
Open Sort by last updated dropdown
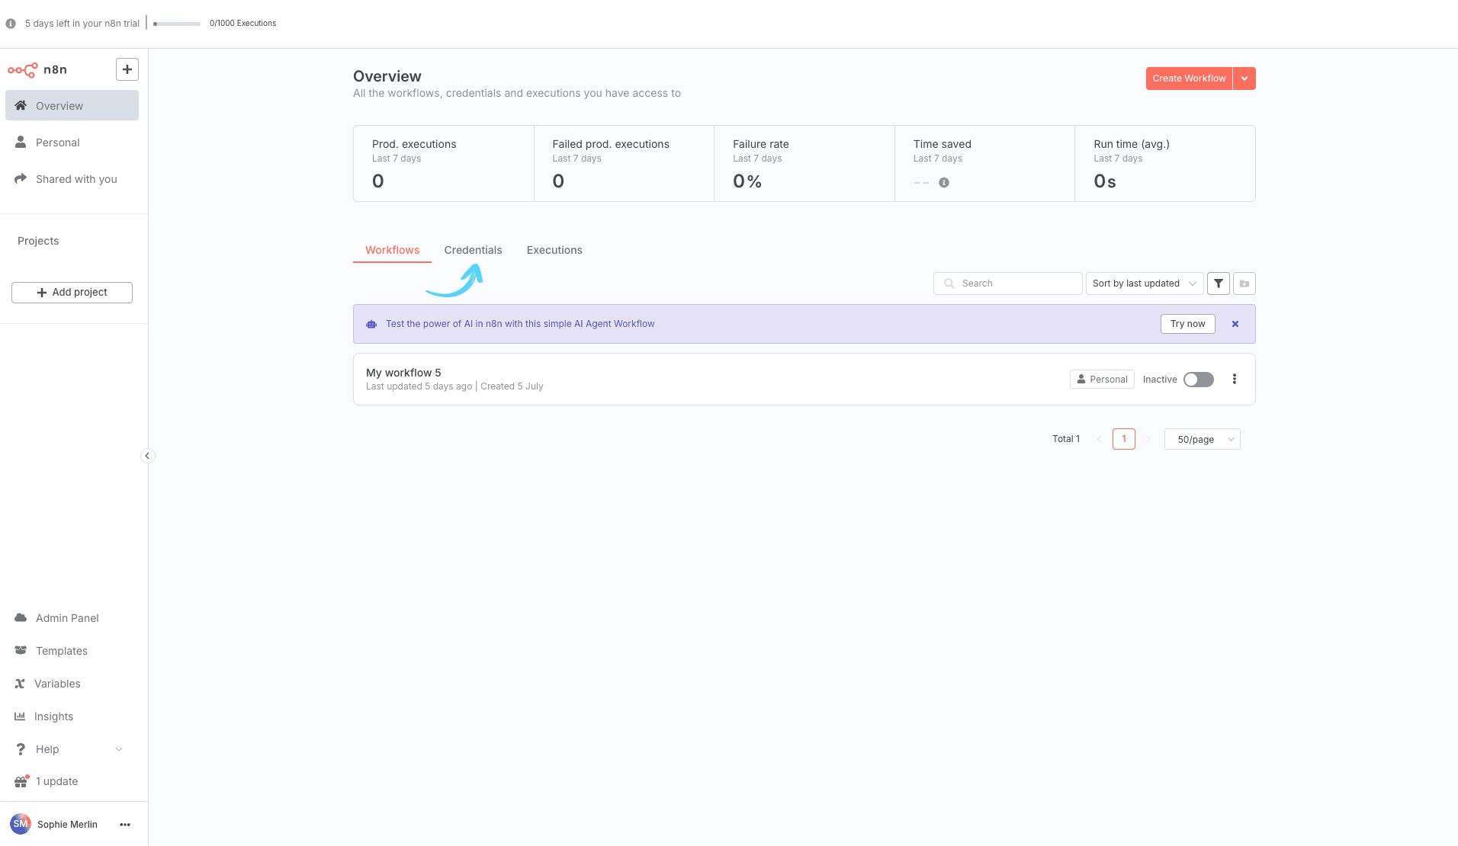1145,284
